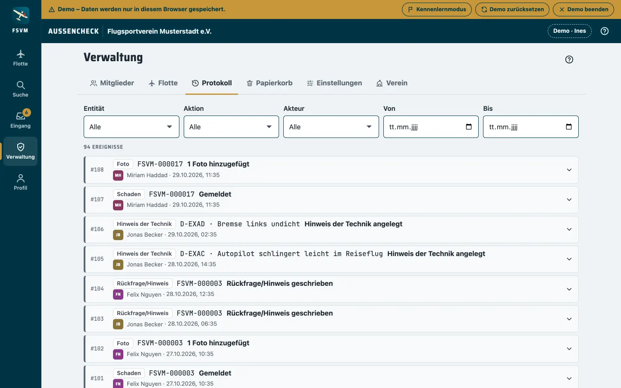Open the Verein tab
This screenshot has height=388, width=621.
coord(392,83)
